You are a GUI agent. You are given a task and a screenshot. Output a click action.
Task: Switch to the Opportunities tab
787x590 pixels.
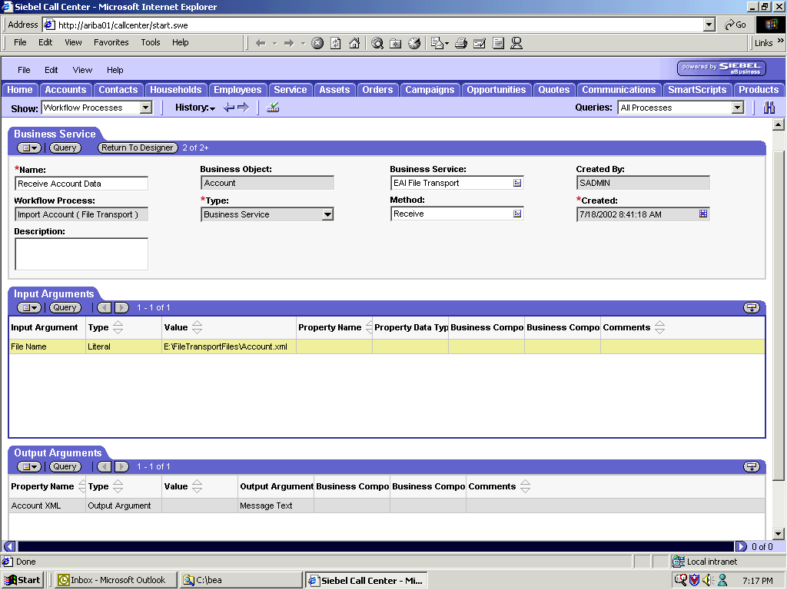[496, 90]
